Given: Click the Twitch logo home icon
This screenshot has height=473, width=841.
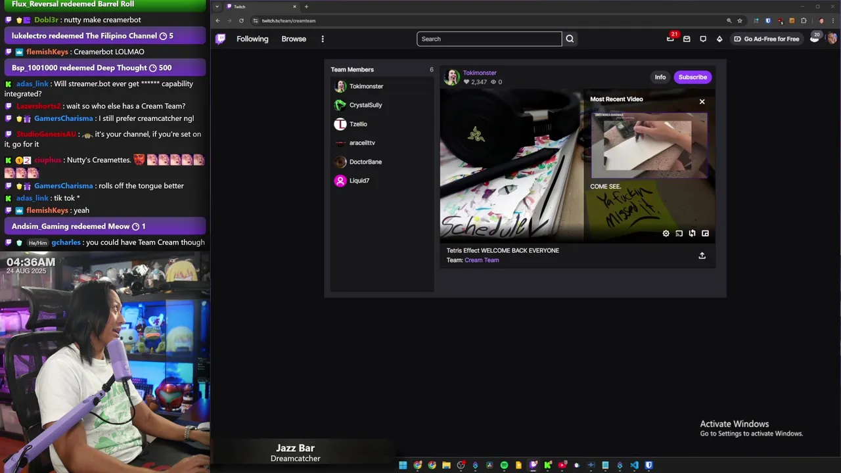Looking at the screenshot, I should point(221,39).
